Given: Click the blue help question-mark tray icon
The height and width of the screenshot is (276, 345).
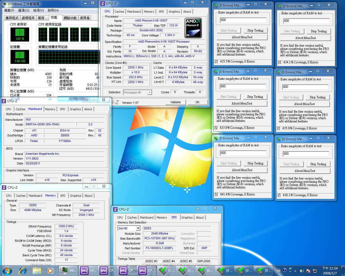Looking at the screenshot, I should pyautogui.click(x=284, y=270).
